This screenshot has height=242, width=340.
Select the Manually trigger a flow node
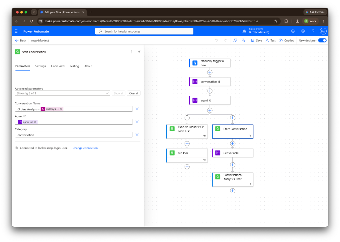210,63
